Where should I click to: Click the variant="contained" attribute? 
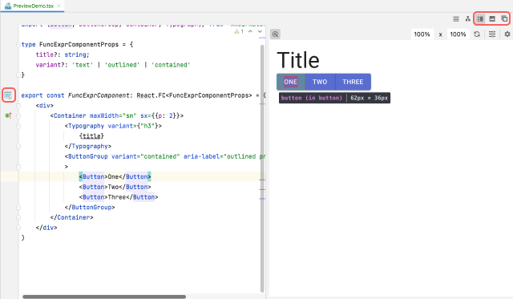pyautogui.click(x=146, y=156)
